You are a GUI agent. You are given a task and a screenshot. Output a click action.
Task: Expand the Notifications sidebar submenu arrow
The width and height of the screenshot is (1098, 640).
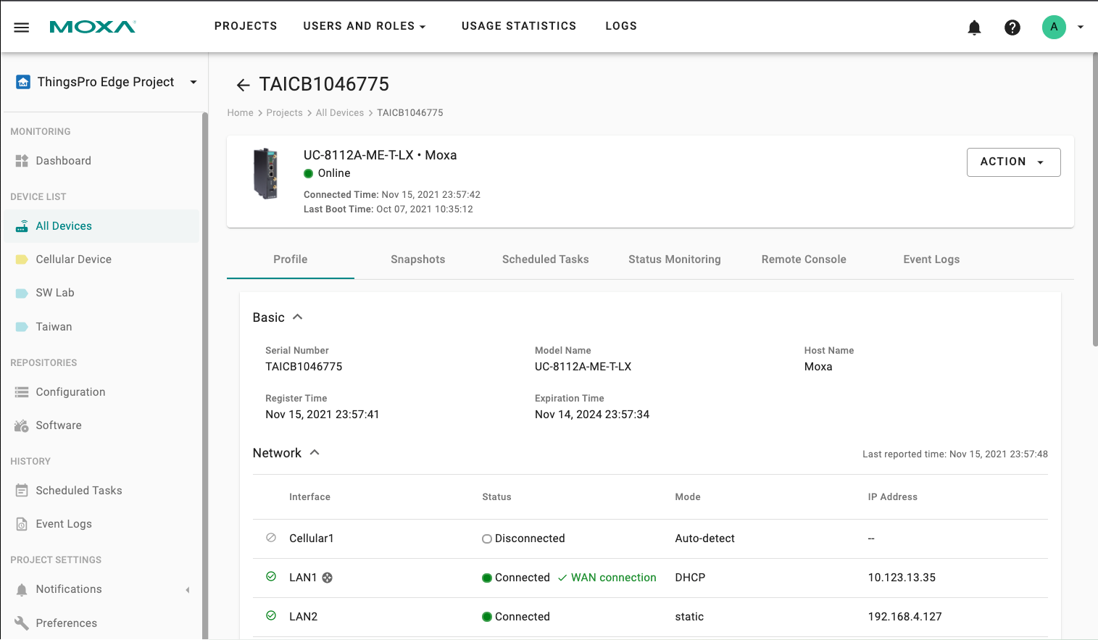[x=188, y=590]
